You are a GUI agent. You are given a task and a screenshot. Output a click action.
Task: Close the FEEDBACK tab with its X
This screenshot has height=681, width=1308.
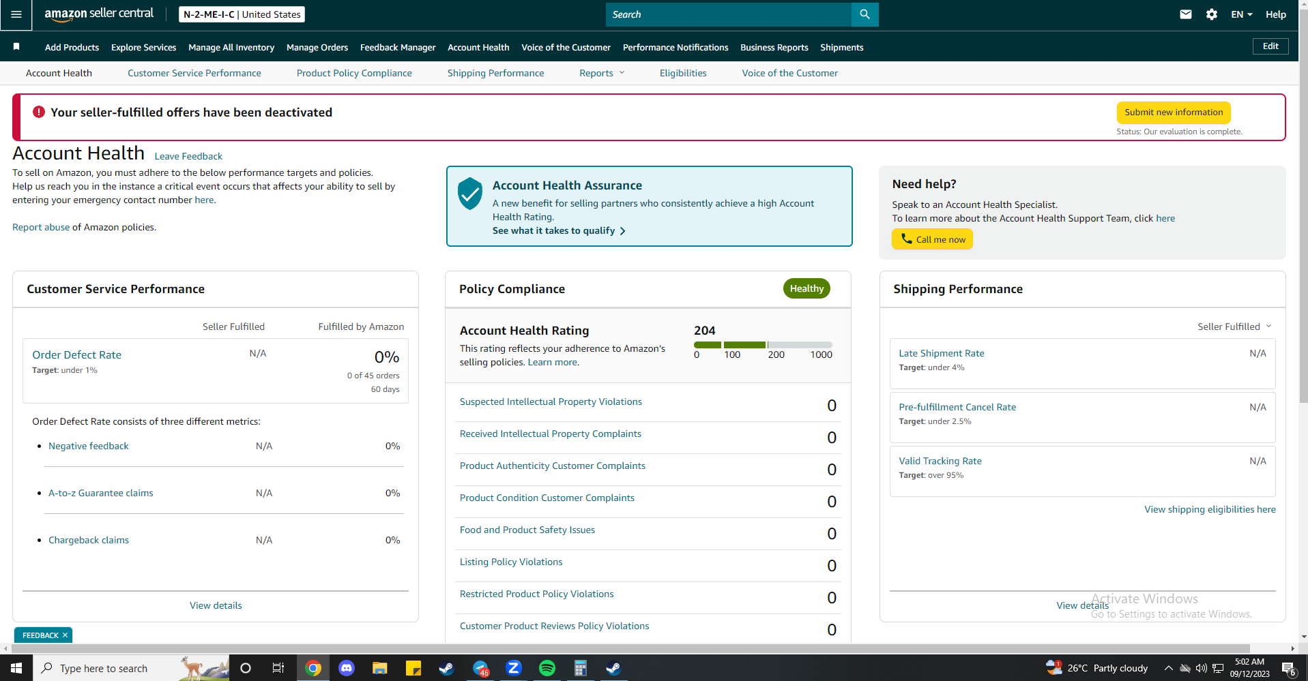[x=66, y=635]
